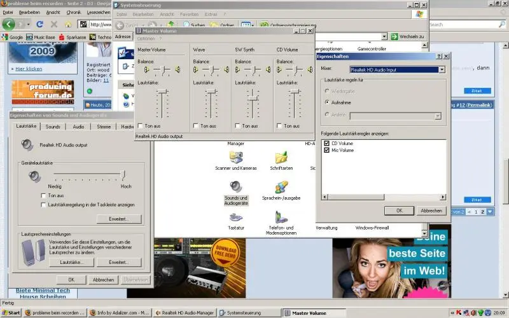Uncheck the Mic Volume checkbox
The image size is (509, 318).
click(x=326, y=151)
